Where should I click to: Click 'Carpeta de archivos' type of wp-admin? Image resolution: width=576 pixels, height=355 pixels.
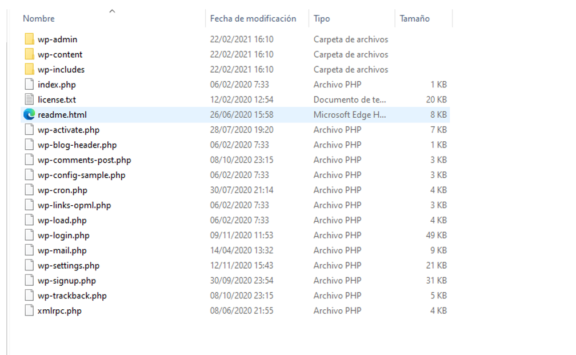pyautogui.click(x=351, y=39)
